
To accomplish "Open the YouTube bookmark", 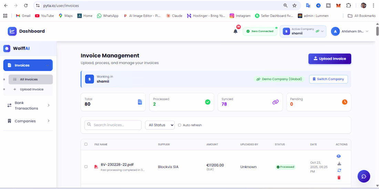I will tap(44, 16).
